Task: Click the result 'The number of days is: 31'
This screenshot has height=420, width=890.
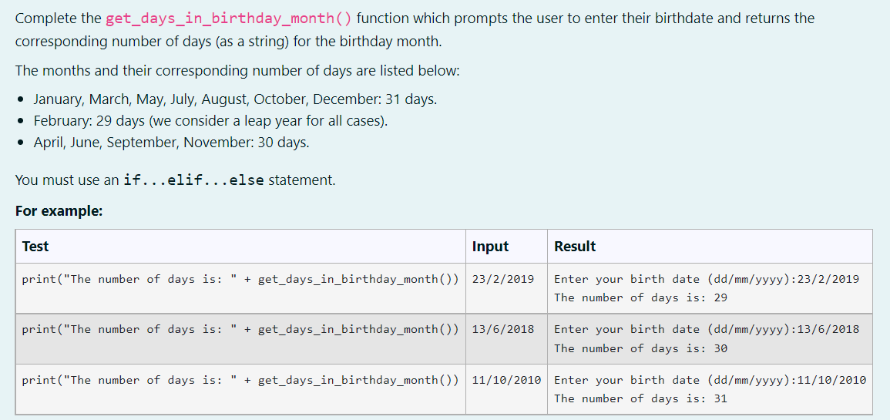Action: 641,398
